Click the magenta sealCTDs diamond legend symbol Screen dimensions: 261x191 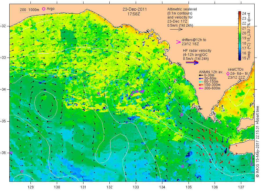pos(228,74)
